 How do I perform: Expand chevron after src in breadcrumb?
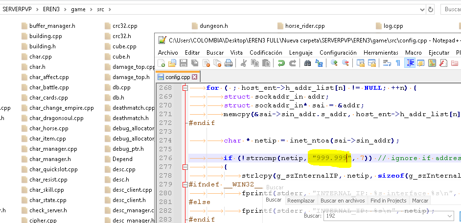pos(110,9)
